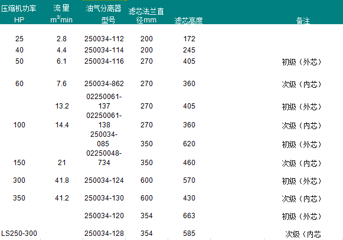Click the cell containing 02250061-137
Viewport: 343px width, 240px height.
[104, 101]
